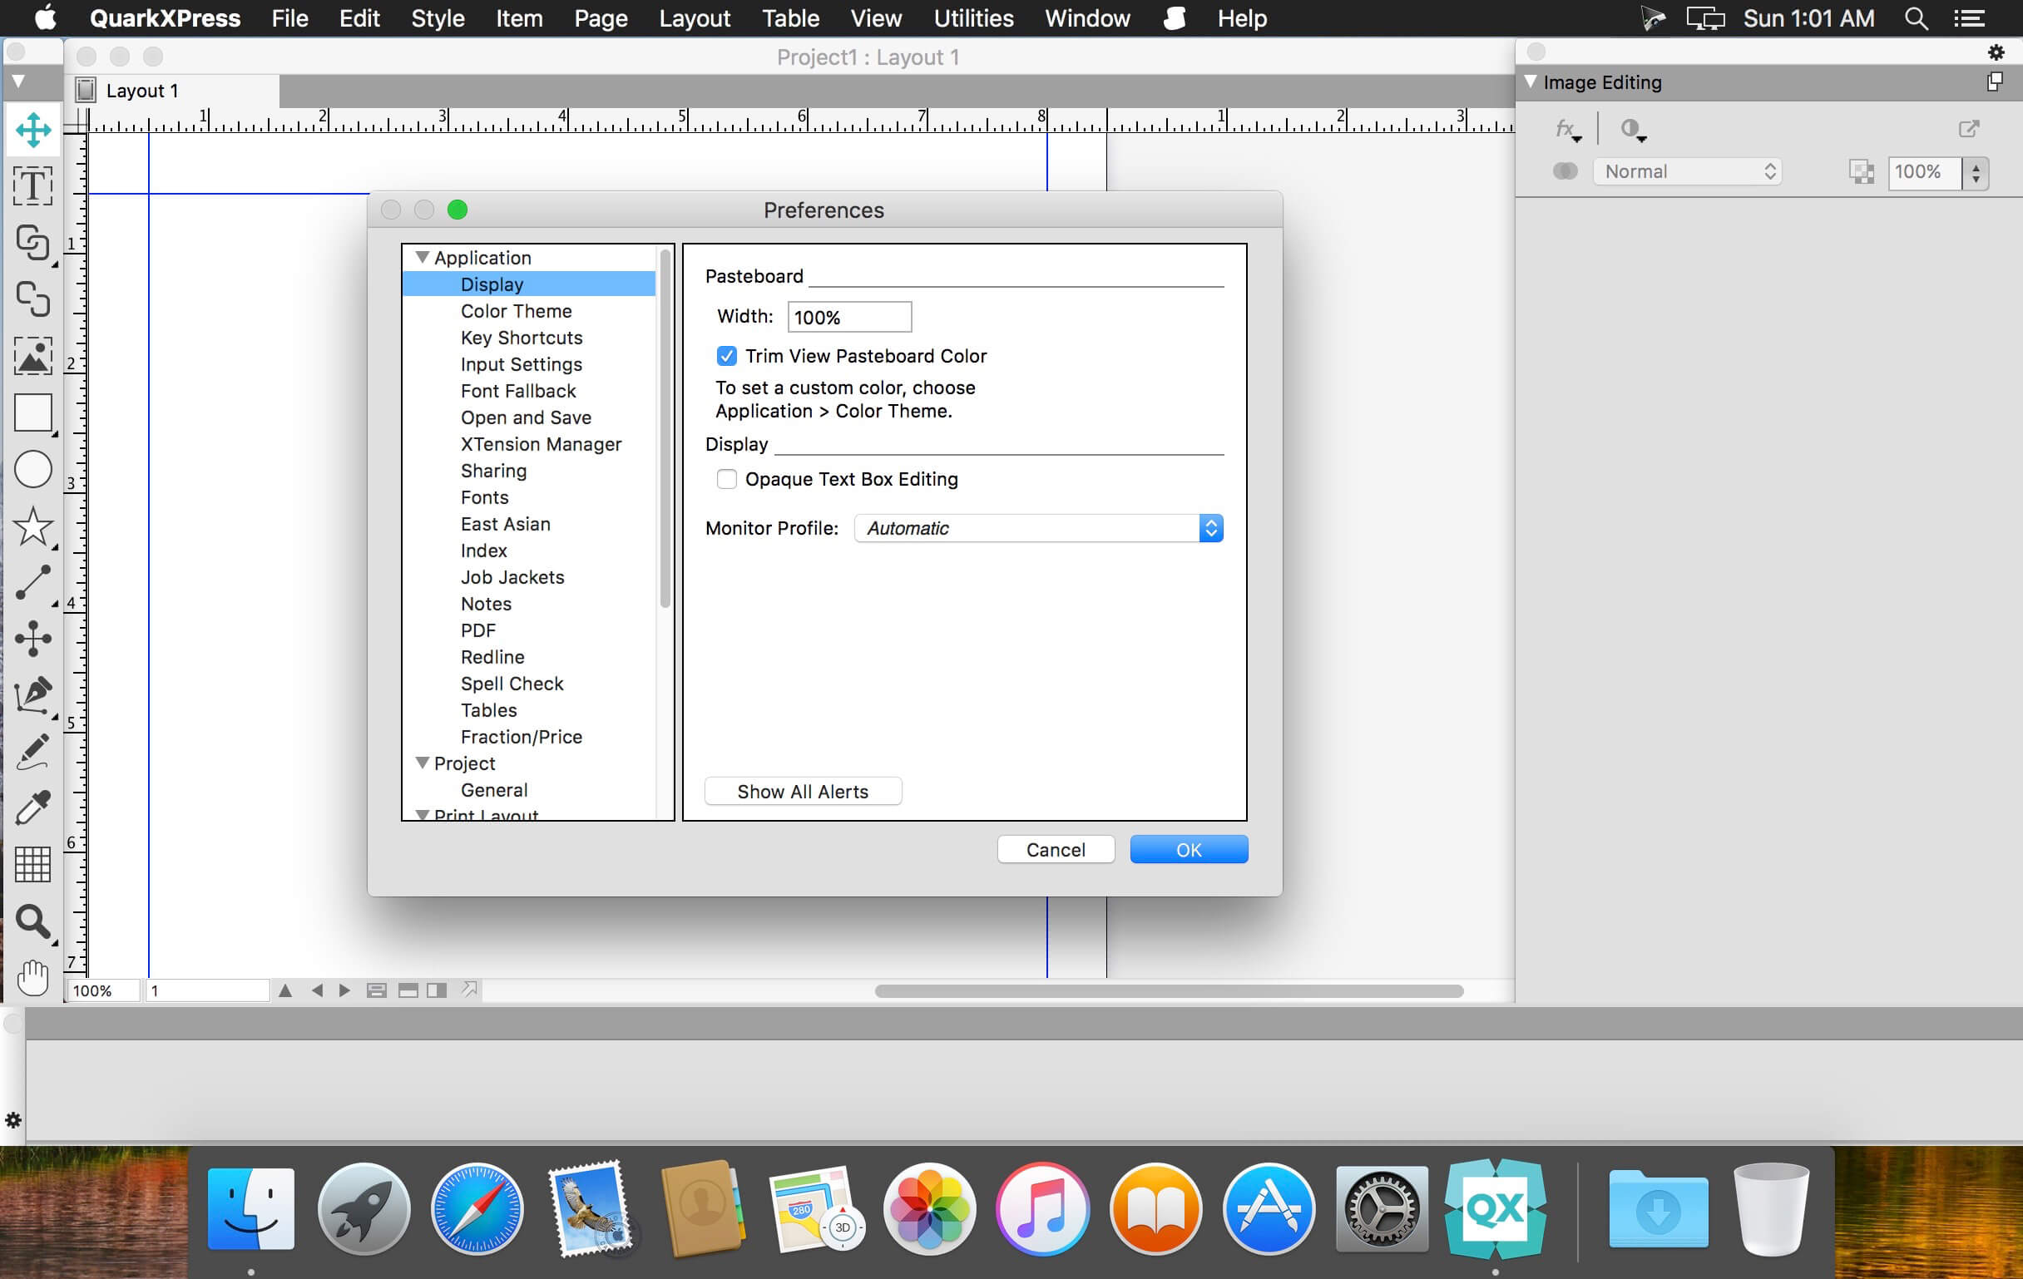Image resolution: width=2023 pixels, height=1279 pixels.
Task: Open the Normal blend mode dropdown
Action: click(1686, 171)
